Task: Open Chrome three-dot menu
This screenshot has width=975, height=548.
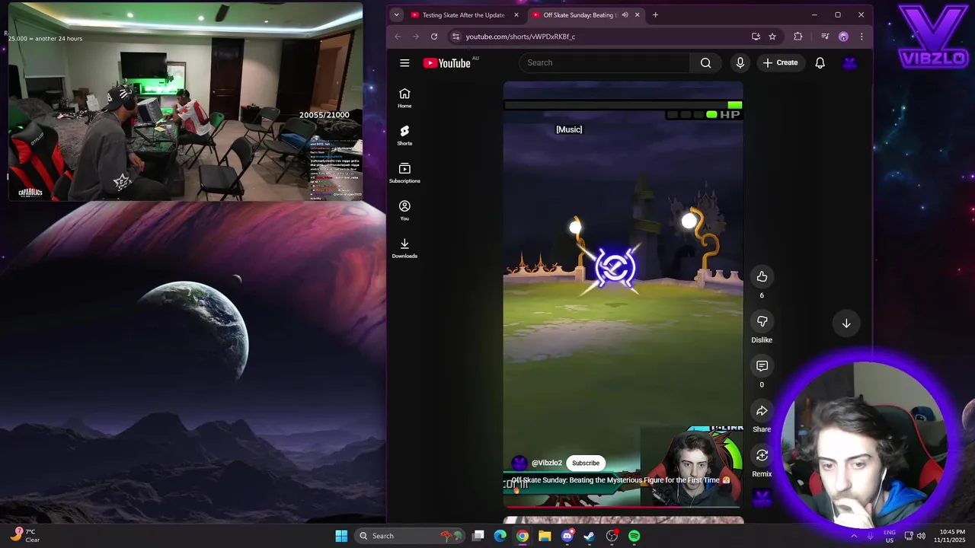Action: click(x=862, y=37)
